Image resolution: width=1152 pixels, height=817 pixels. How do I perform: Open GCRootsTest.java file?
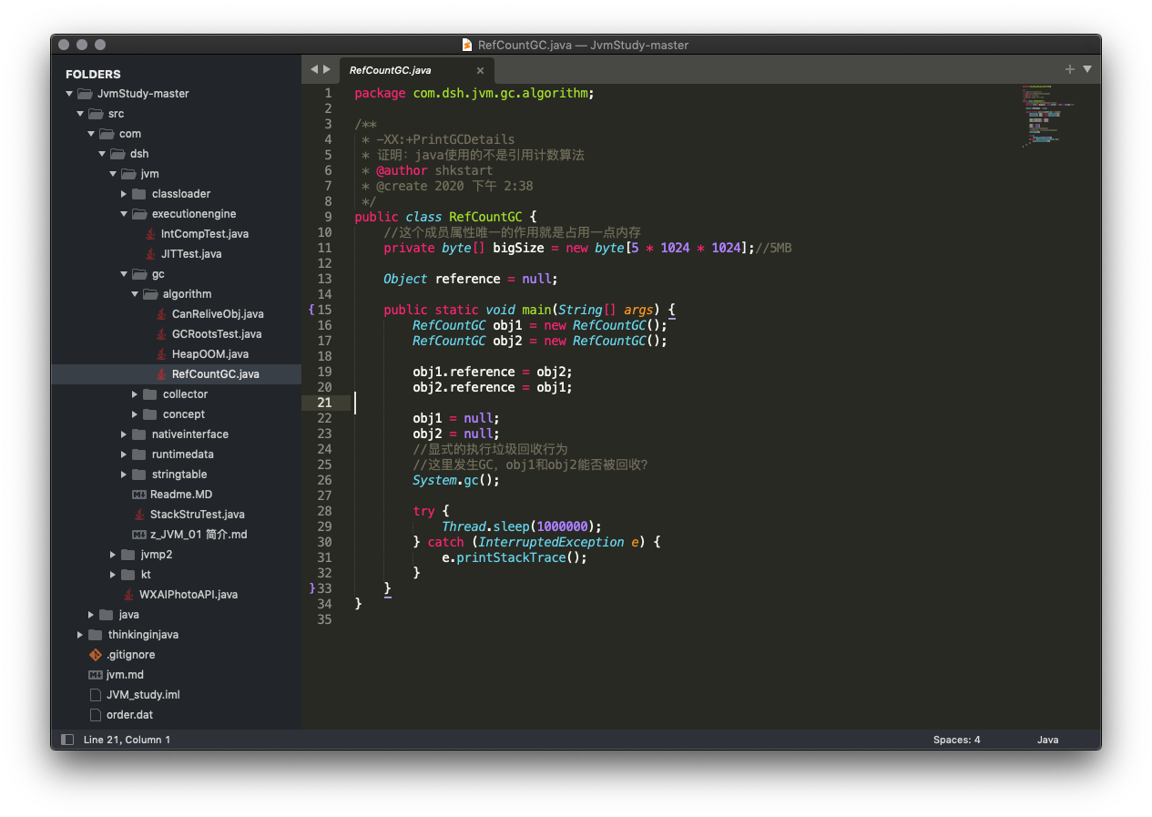click(217, 334)
